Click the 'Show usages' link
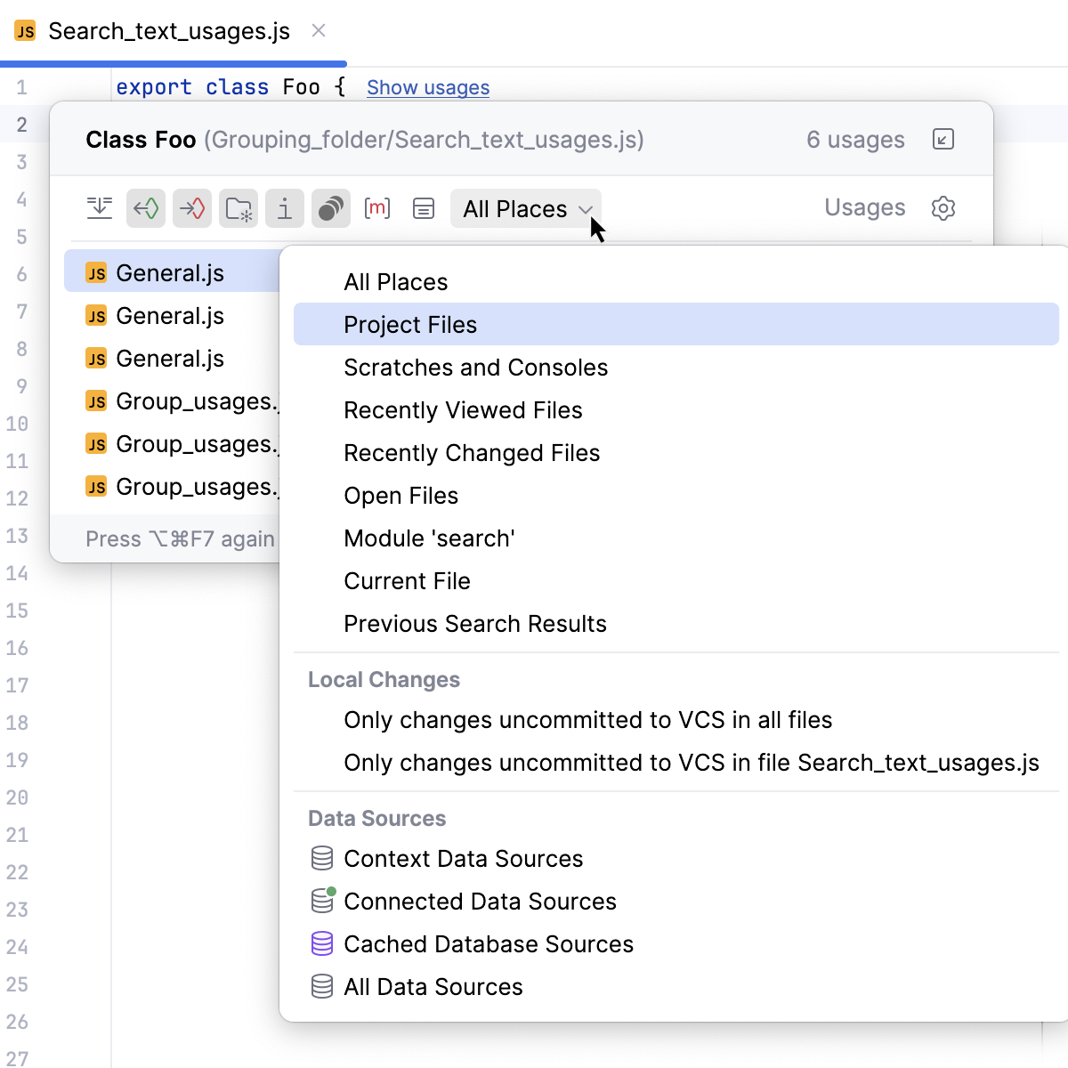This screenshot has height=1068, width=1068. click(x=427, y=87)
